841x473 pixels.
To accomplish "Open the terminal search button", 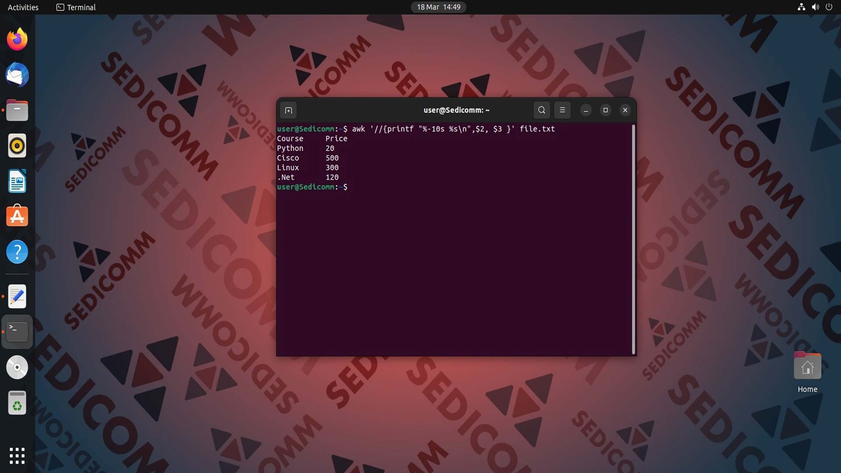I will 541,110.
